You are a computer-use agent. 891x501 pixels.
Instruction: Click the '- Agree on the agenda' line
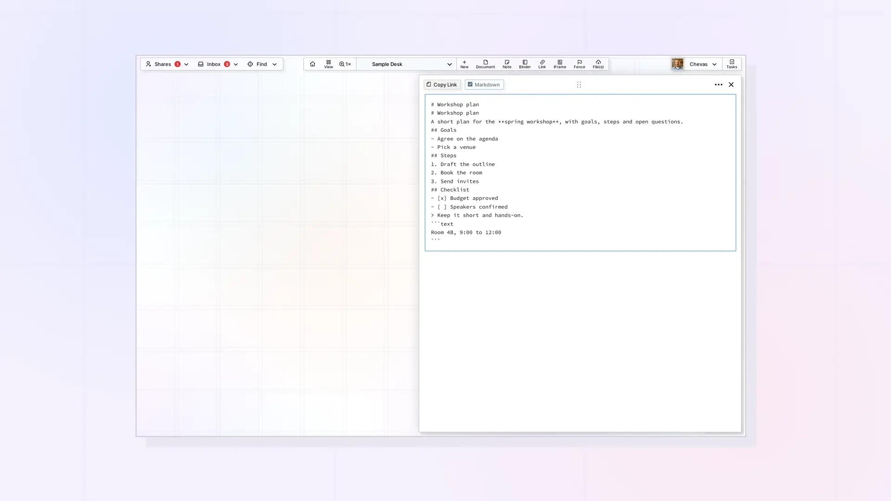click(x=464, y=139)
